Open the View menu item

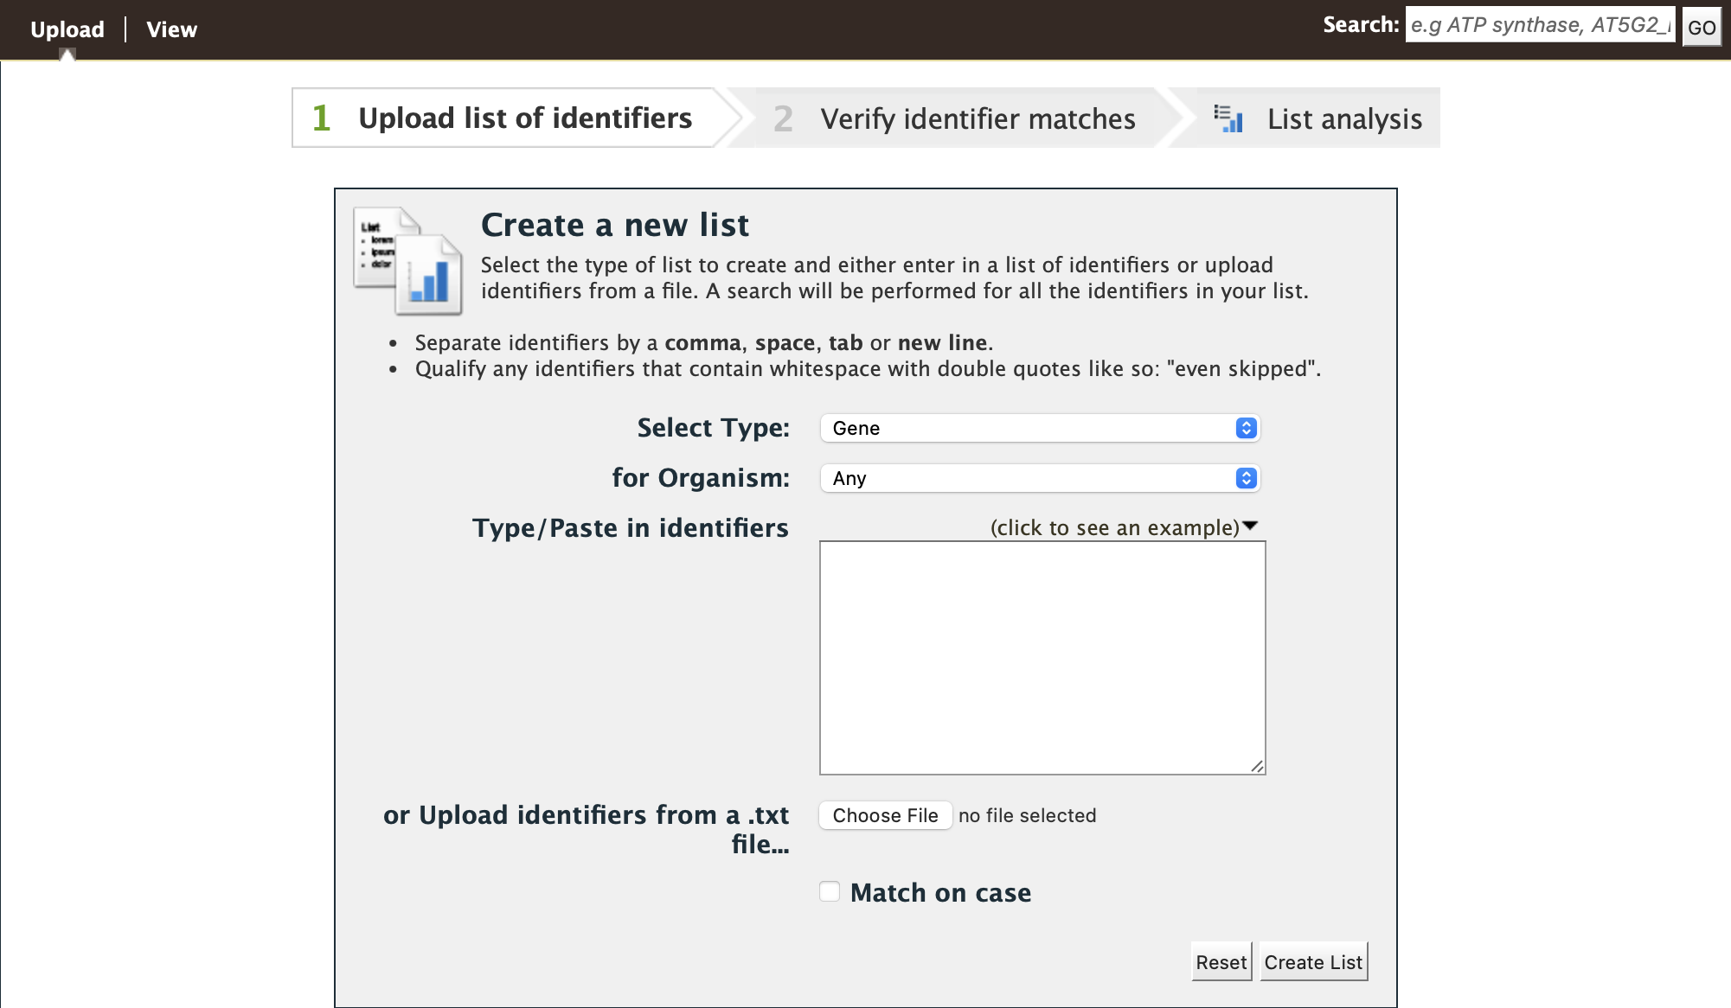(x=171, y=29)
